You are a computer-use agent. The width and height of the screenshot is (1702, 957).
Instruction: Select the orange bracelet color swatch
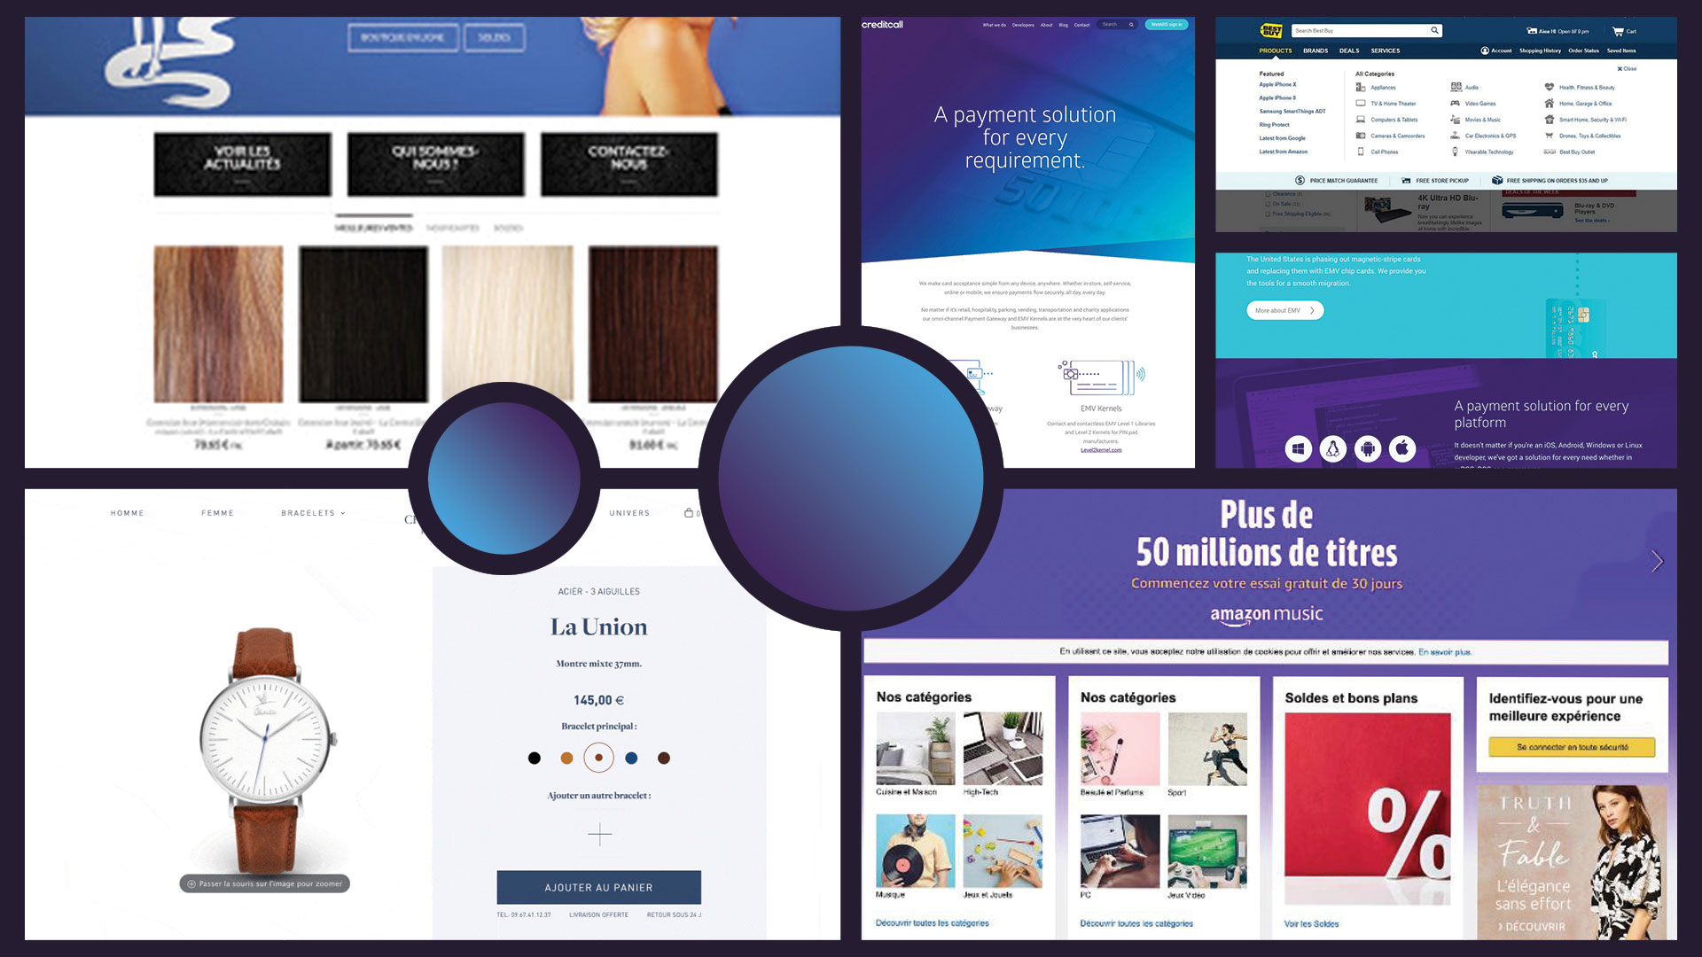pos(562,758)
